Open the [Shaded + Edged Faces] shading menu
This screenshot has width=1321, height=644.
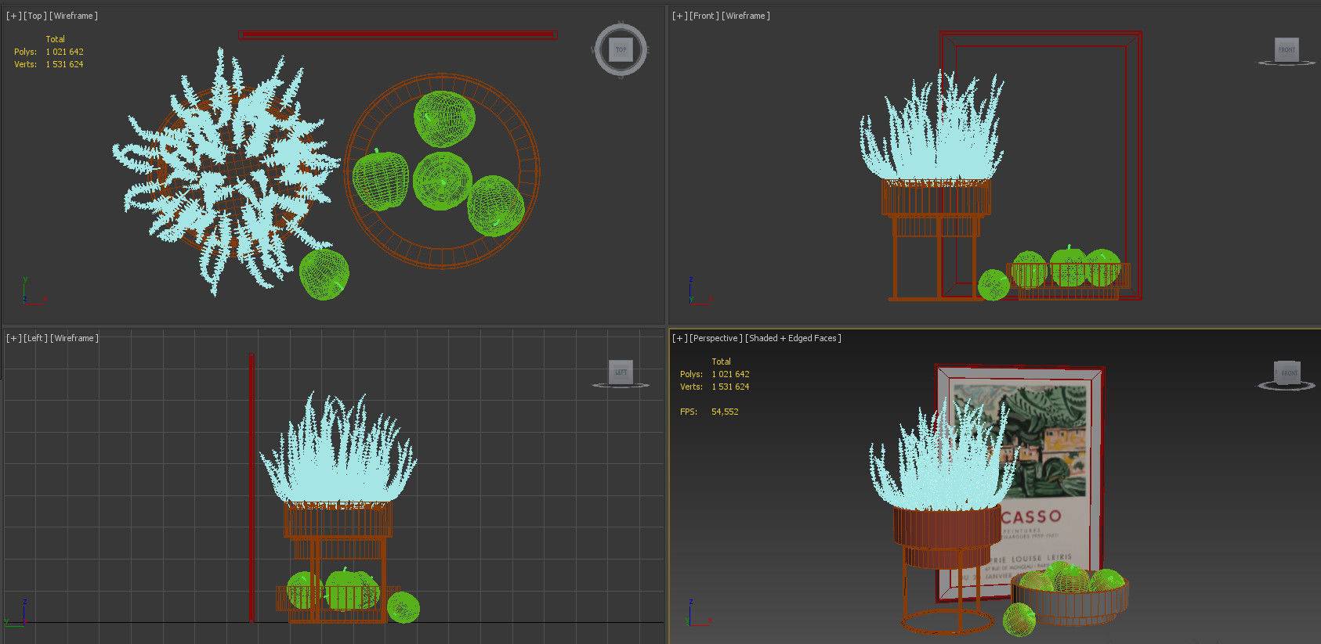794,338
